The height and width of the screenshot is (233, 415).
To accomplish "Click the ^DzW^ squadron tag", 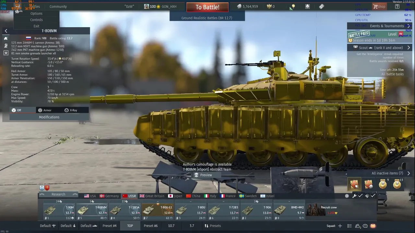I will point(129,6).
